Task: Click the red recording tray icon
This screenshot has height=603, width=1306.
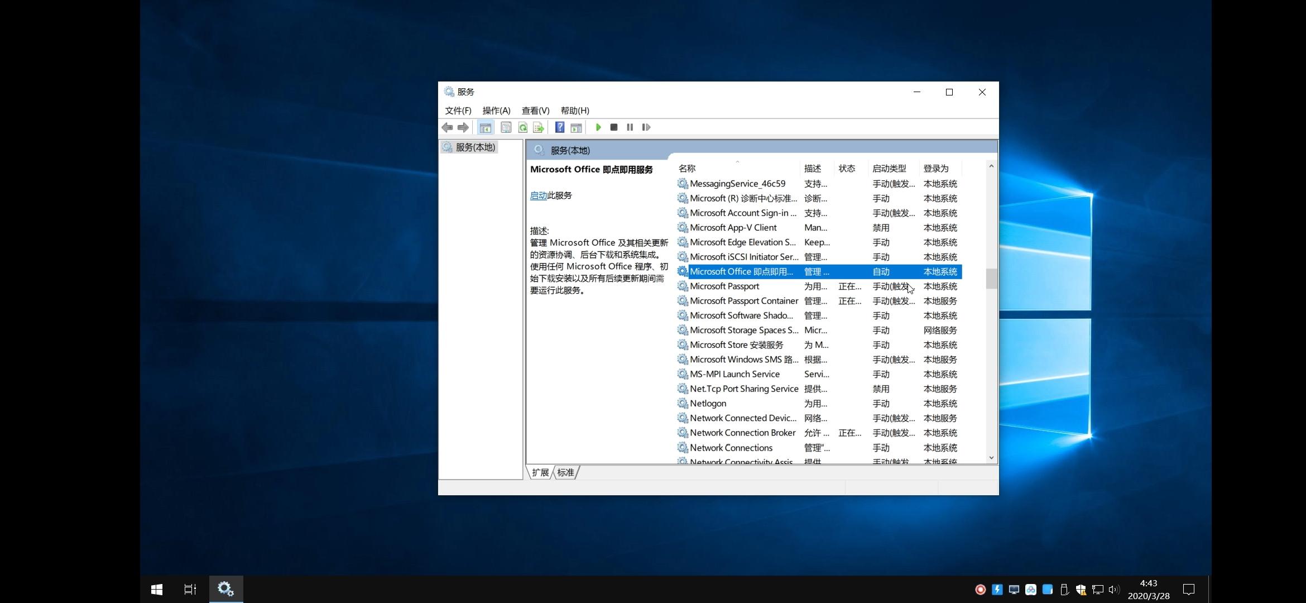Action: tap(980, 590)
